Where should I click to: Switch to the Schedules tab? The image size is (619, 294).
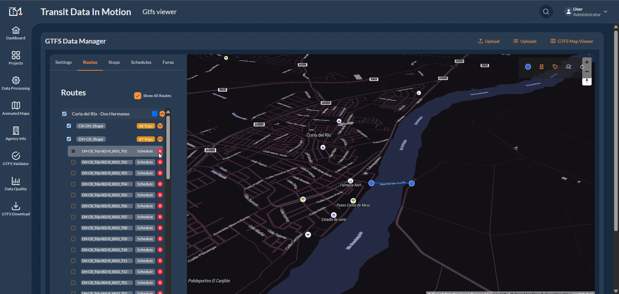tap(141, 62)
